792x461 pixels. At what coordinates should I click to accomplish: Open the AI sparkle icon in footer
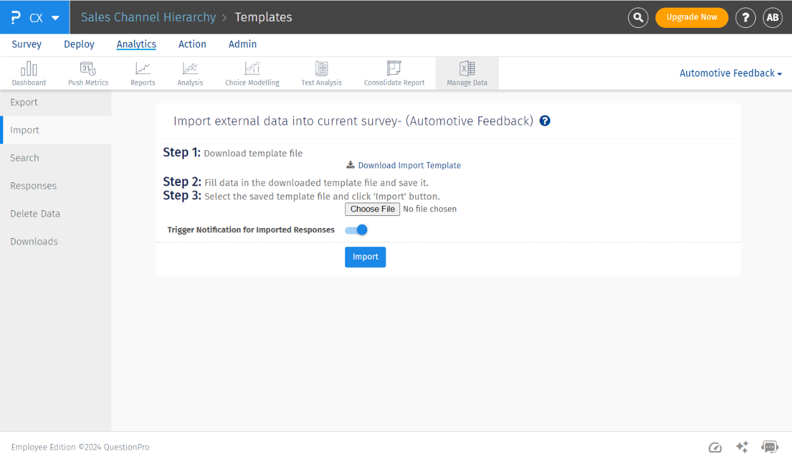pos(742,447)
